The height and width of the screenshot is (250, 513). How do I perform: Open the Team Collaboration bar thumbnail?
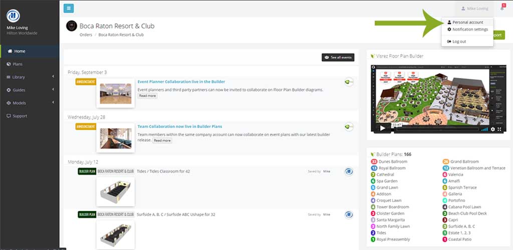(116, 138)
